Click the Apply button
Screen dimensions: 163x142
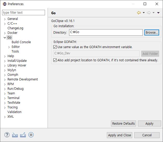(x=149, y=123)
